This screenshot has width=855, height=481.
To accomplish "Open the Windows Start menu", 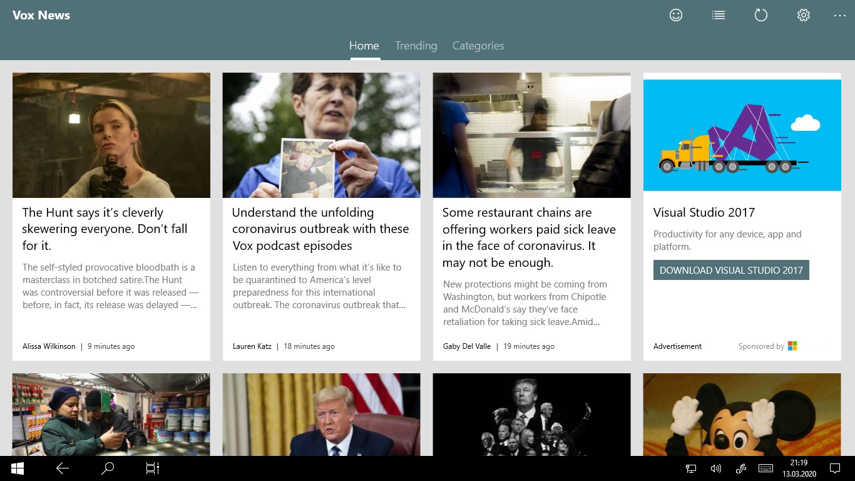I will coord(18,468).
